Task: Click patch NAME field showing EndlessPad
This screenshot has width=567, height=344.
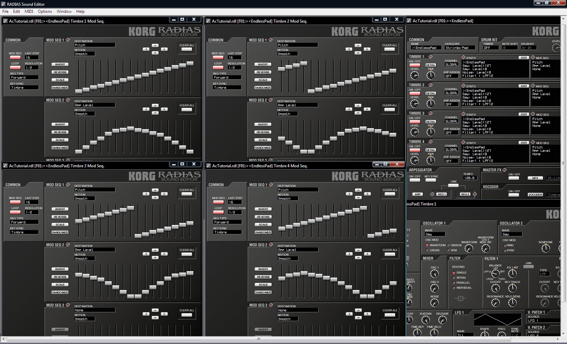Action: [426, 48]
